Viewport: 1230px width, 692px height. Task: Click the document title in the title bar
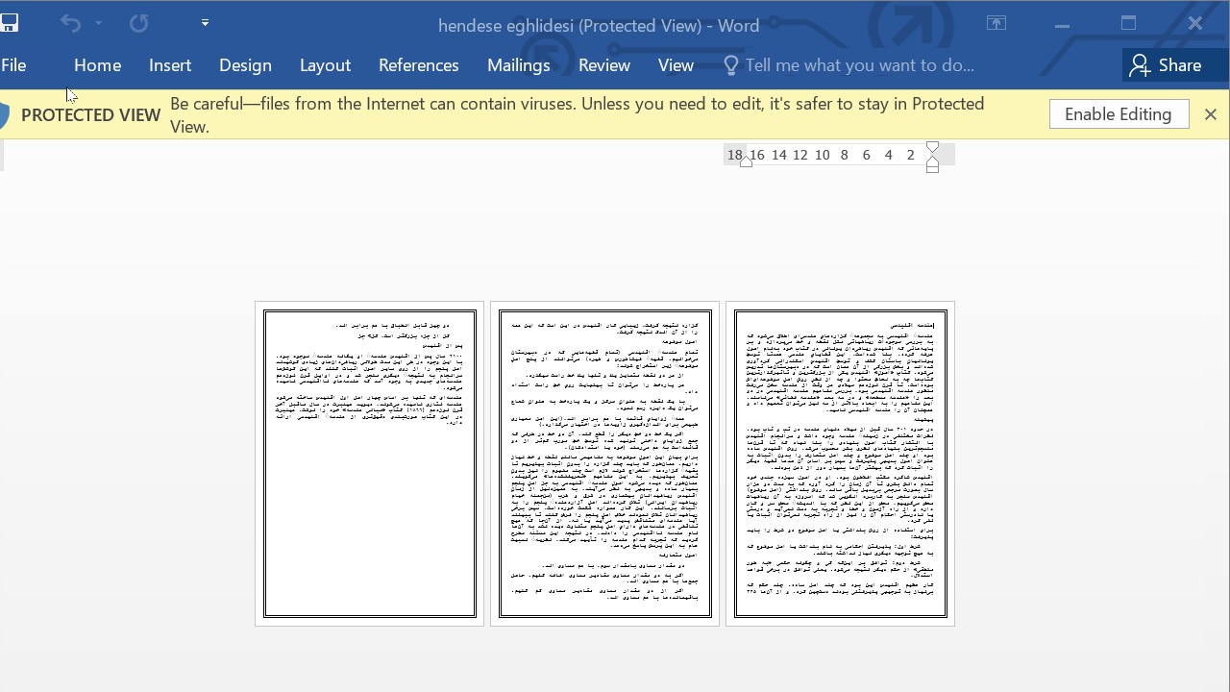(x=599, y=26)
